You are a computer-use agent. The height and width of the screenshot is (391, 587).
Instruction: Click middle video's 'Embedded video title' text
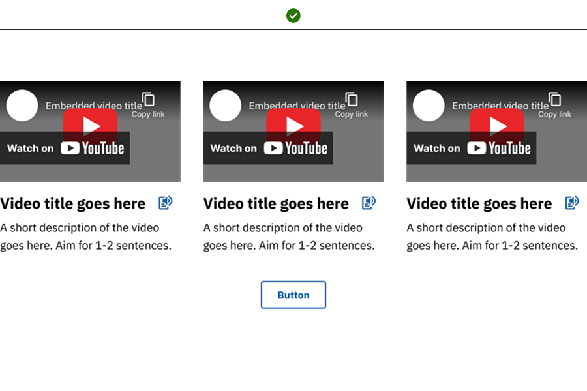pos(297,106)
